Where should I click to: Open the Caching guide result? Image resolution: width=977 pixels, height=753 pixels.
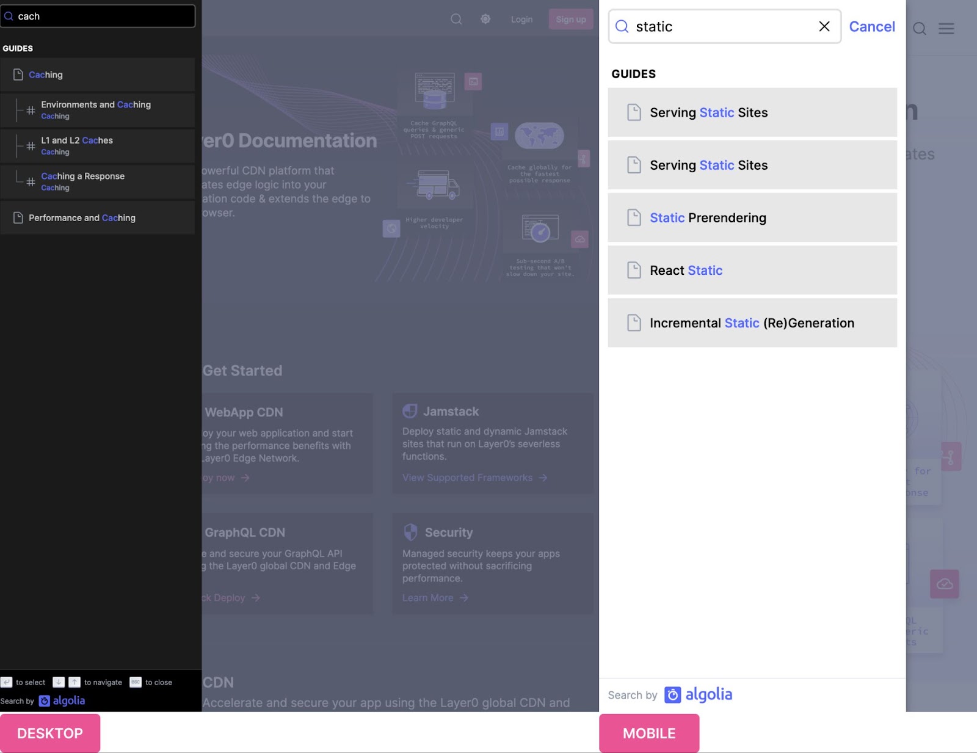pyautogui.click(x=98, y=75)
